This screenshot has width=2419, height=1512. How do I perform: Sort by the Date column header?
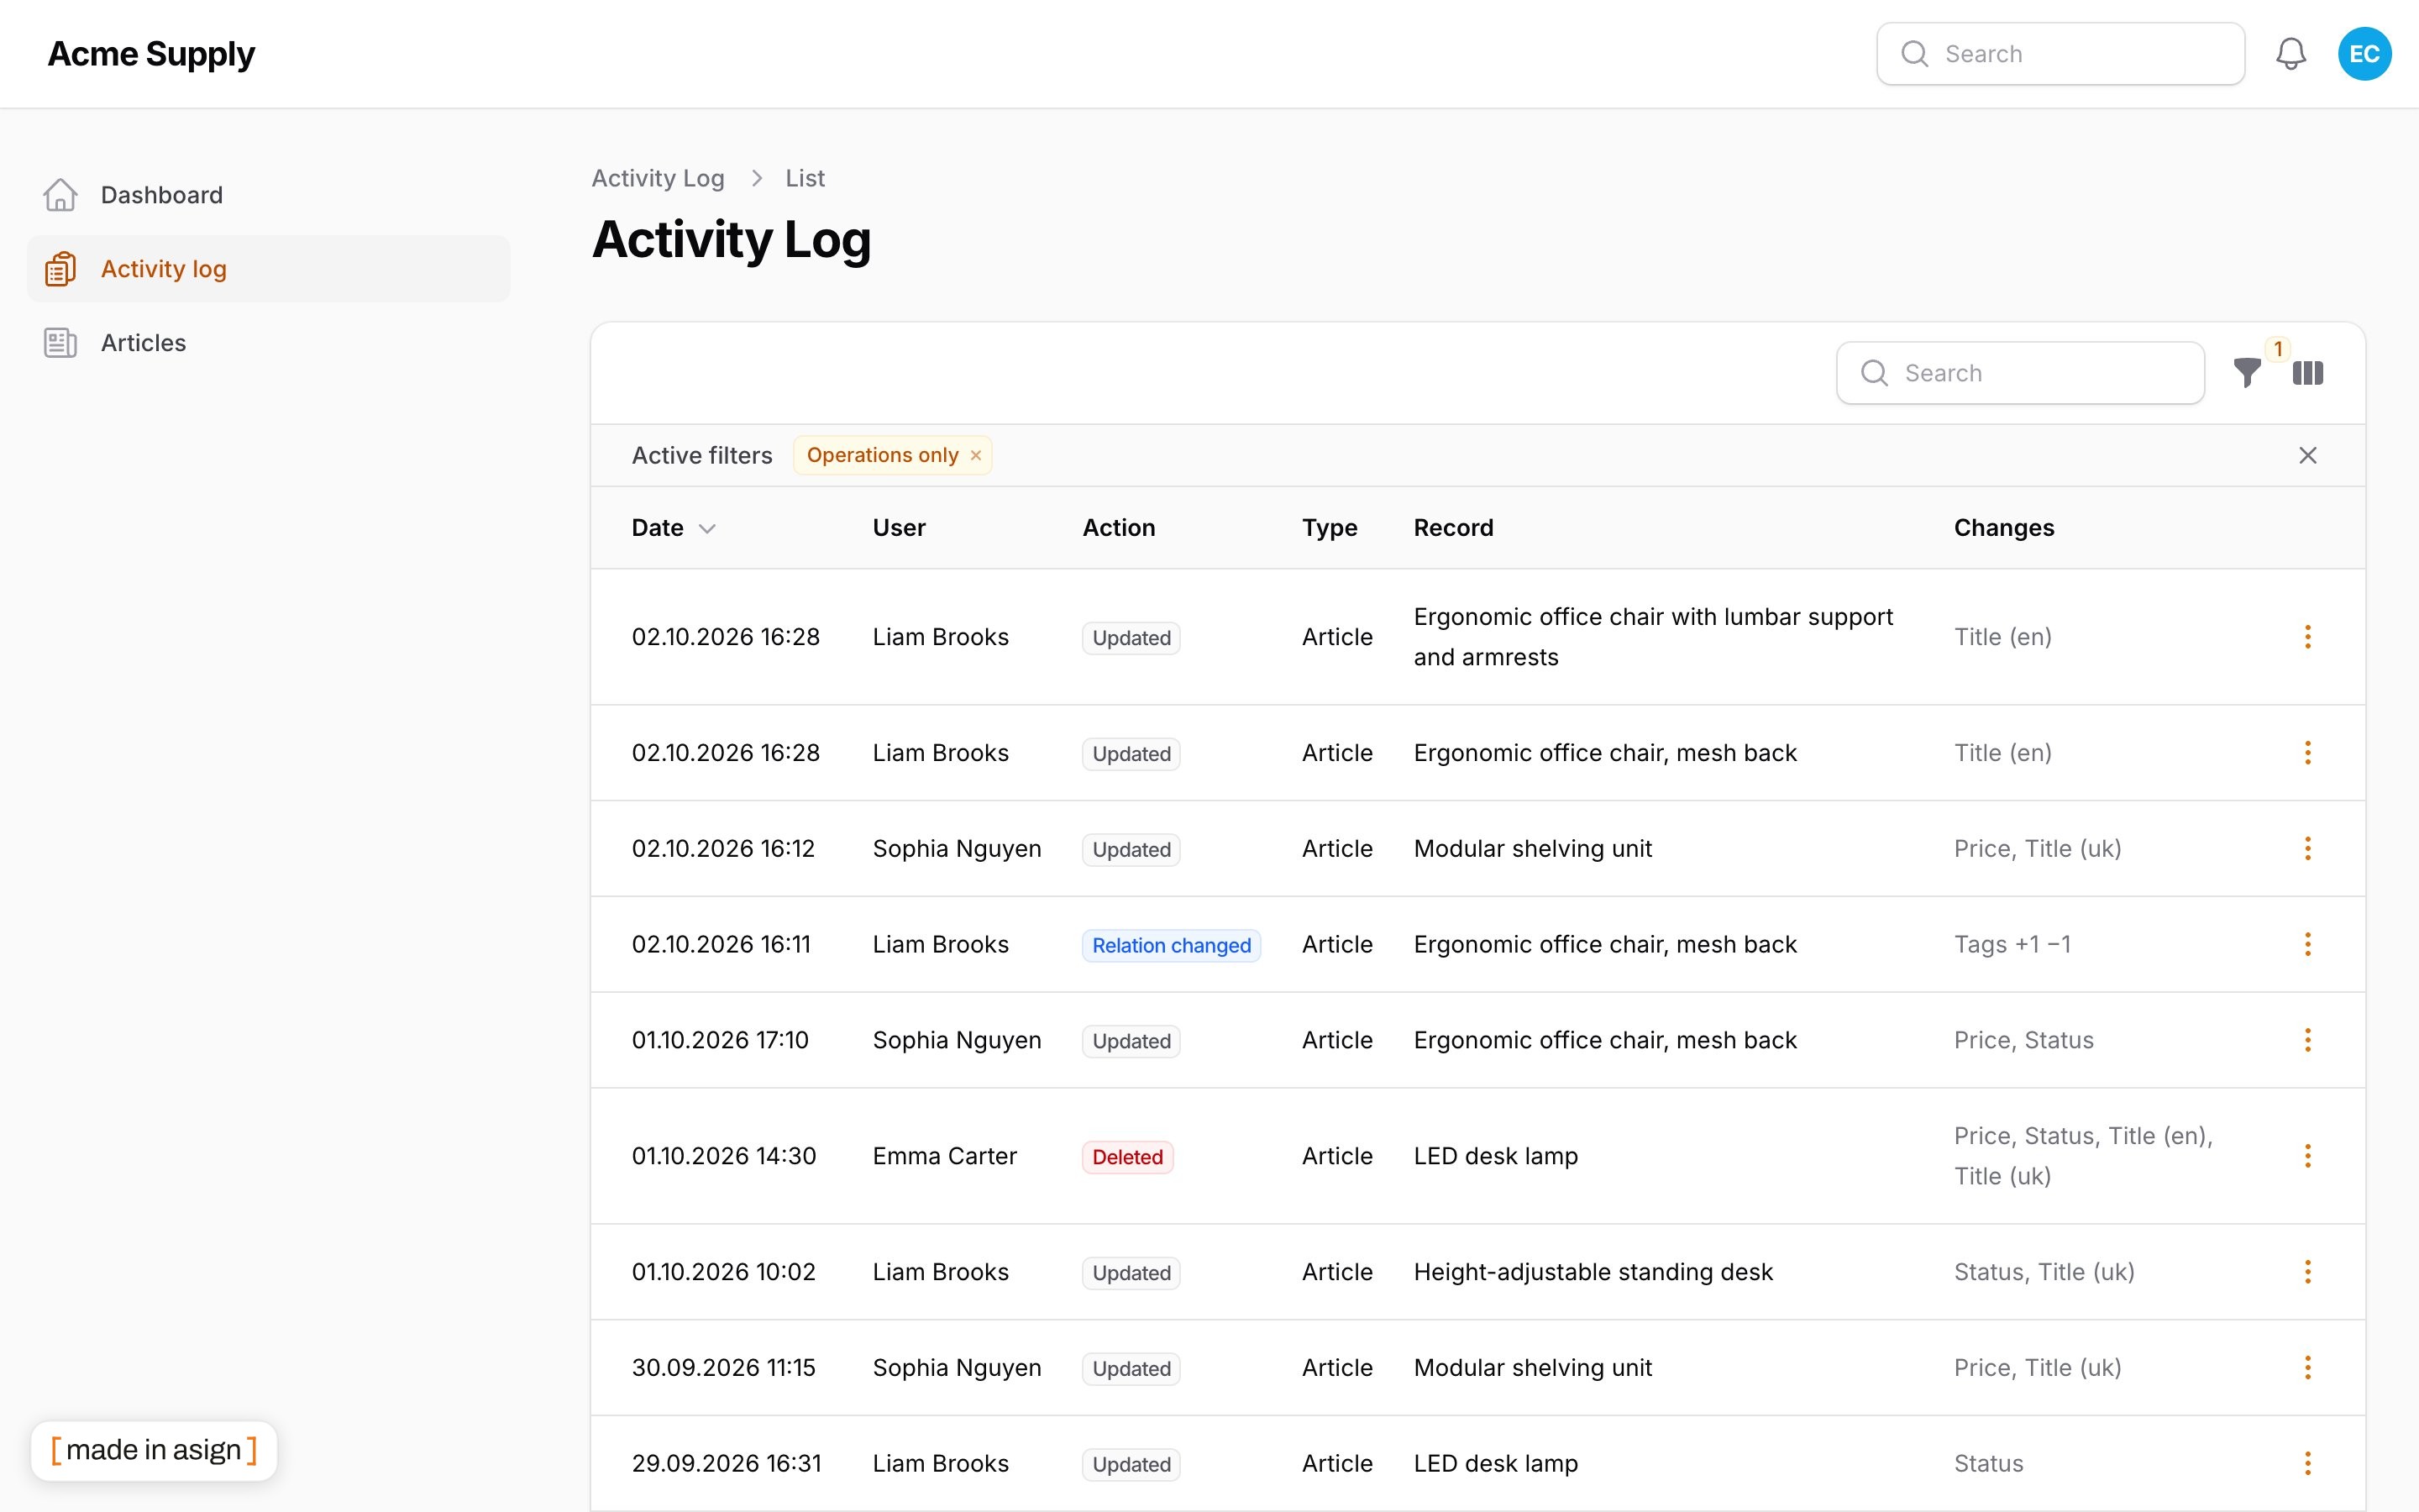point(673,528)
